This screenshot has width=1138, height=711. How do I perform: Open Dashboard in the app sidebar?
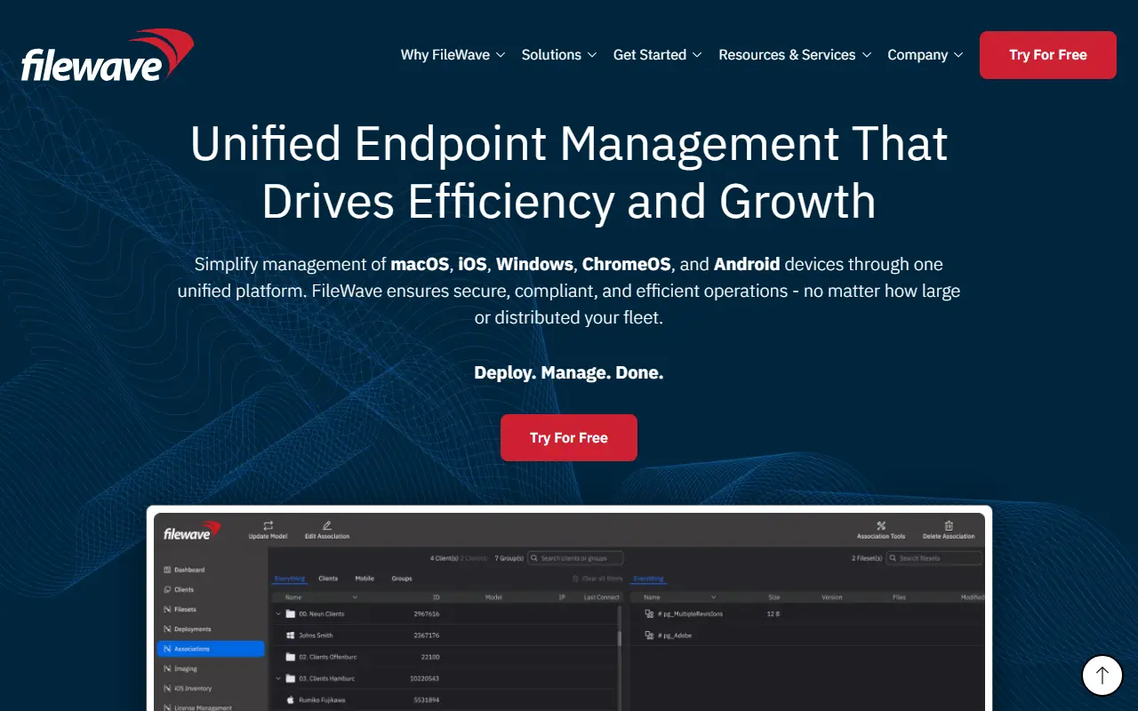[x=184, y=570]
